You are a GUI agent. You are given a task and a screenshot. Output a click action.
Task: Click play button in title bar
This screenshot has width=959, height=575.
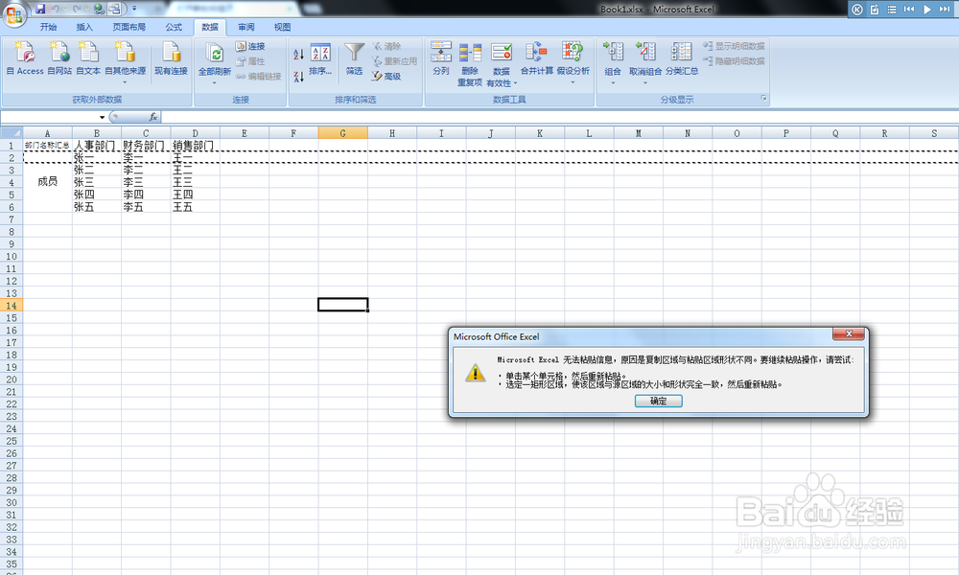tap(927, 10)
